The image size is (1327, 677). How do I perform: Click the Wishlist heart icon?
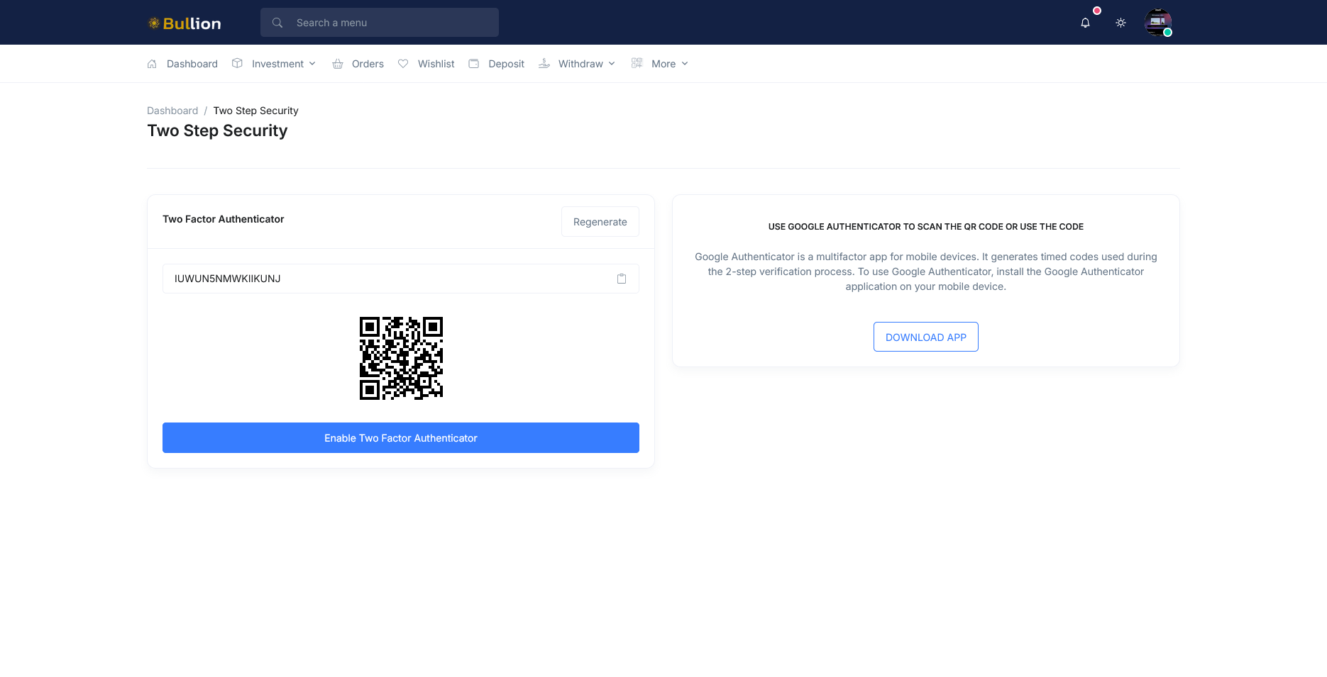click(x=403, y=64)
